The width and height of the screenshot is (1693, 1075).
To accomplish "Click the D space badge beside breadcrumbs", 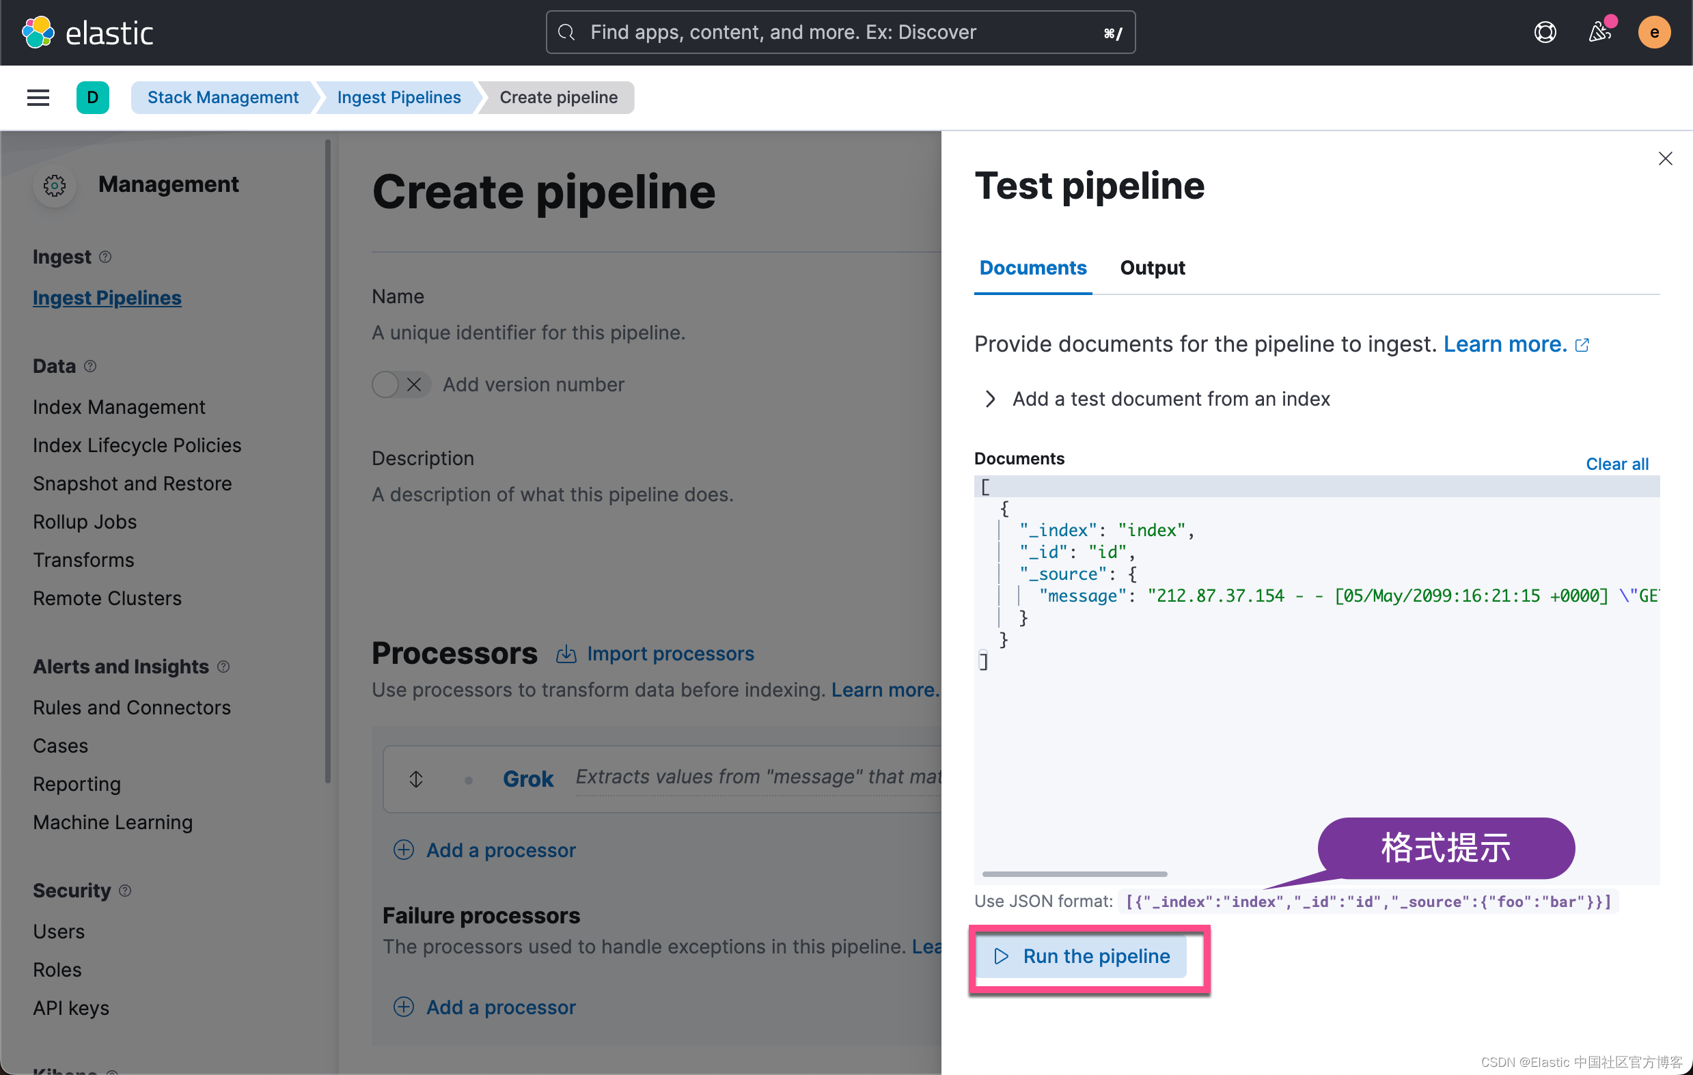I will click(93, 97).
